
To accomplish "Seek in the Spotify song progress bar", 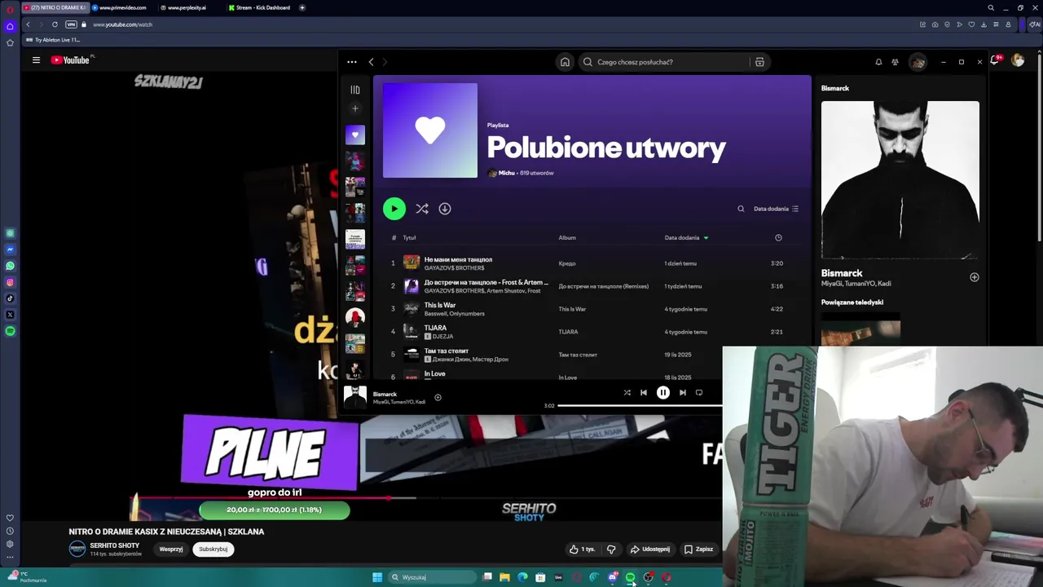I will [640, 406].
